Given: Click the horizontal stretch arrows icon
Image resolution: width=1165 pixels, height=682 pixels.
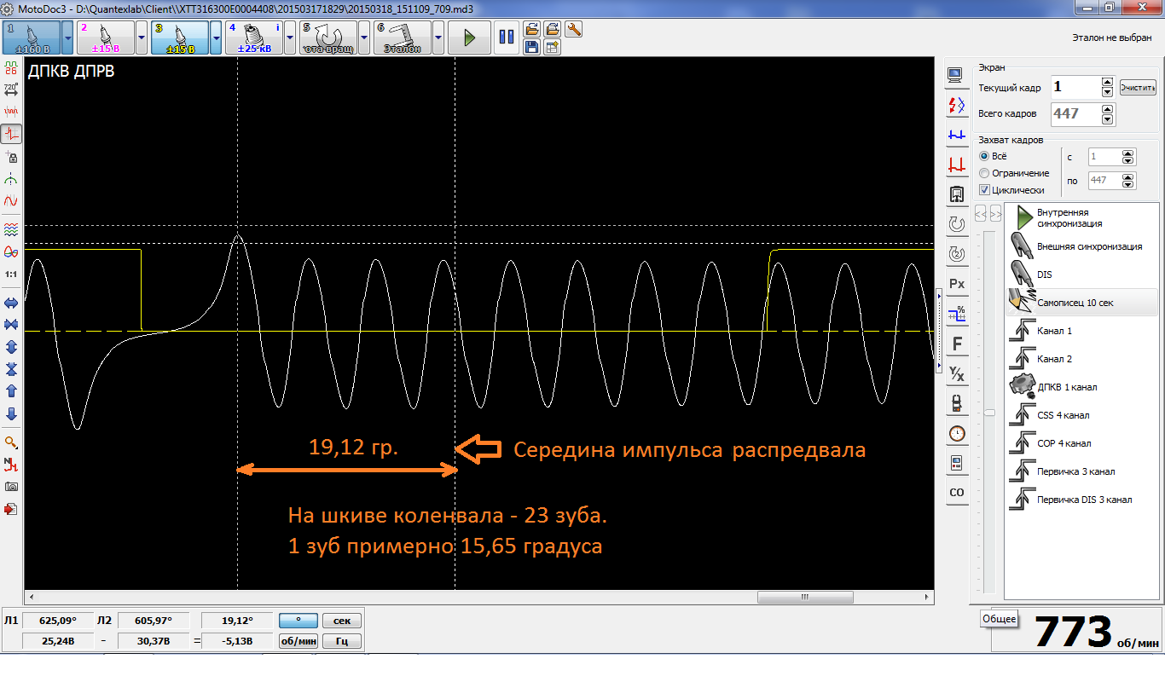Looking at the screenshot, I should click(x=12, y=303).
